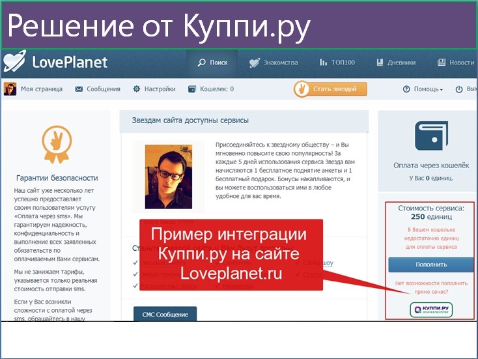
Task: Click the question mark help icon
Action: (406, 89)
